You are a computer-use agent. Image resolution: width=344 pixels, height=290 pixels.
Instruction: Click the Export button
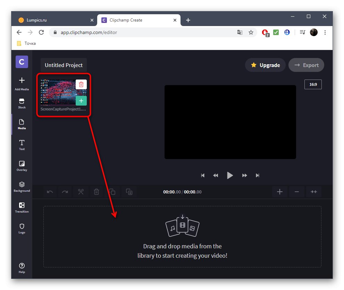pos(306,65)
